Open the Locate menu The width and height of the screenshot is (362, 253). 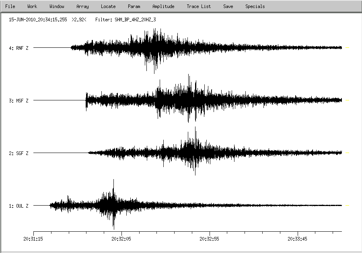pyautogui.click(x=108, y=6)
